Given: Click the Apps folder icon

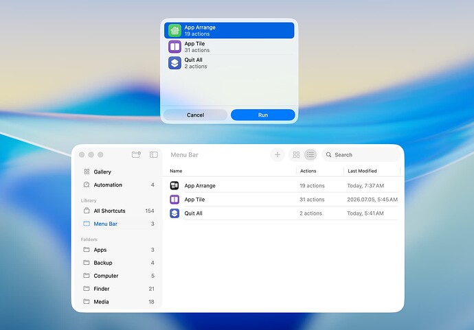Looking at the screenshot, I should [x=87, y=250].
